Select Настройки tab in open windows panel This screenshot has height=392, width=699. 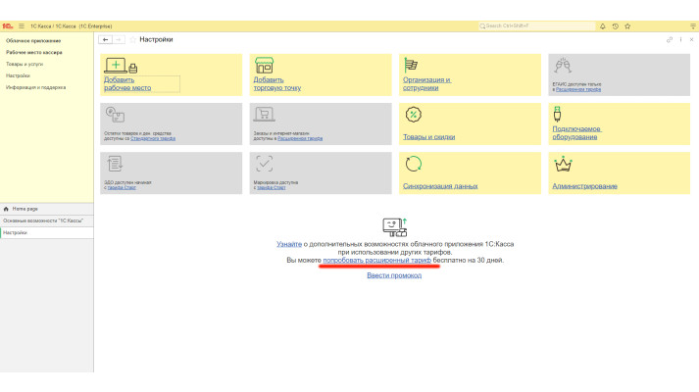(x=47, y=232)
